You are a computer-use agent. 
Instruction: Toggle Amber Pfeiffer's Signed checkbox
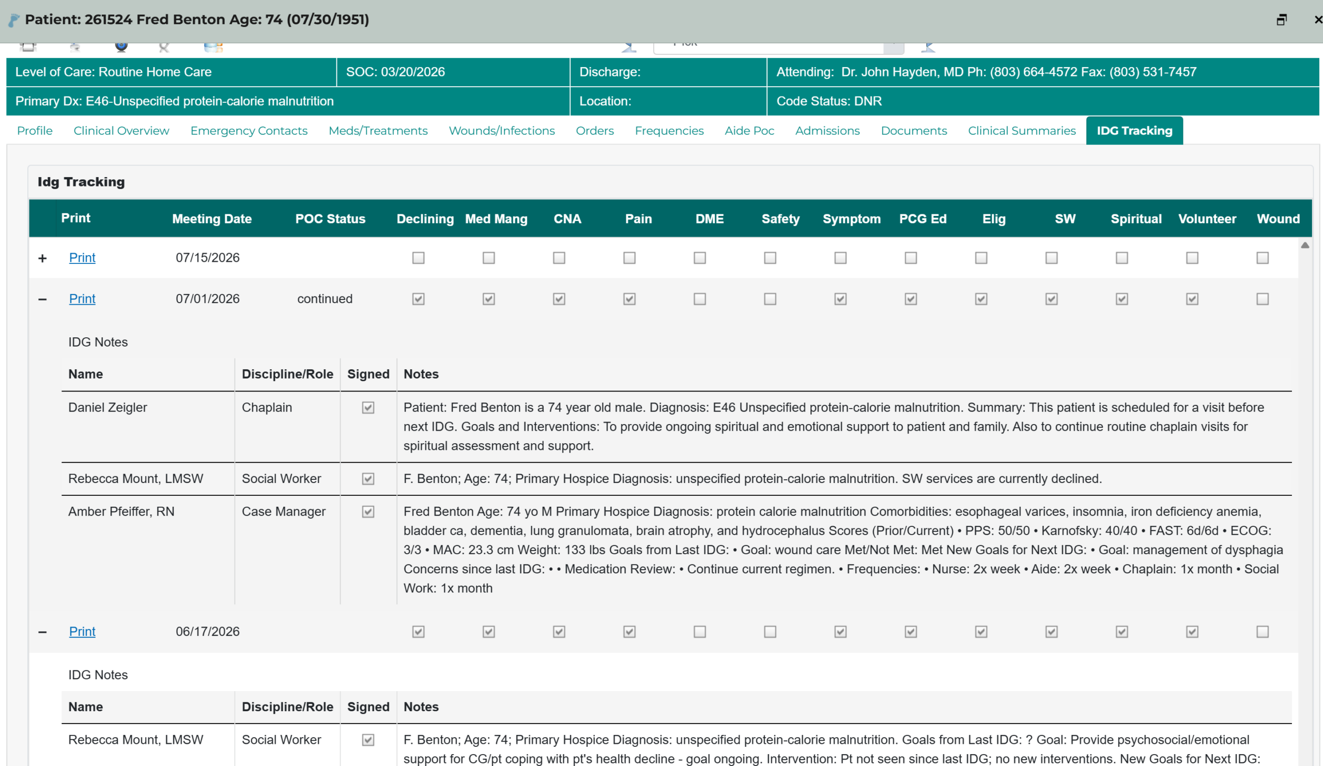click(368, 511)
